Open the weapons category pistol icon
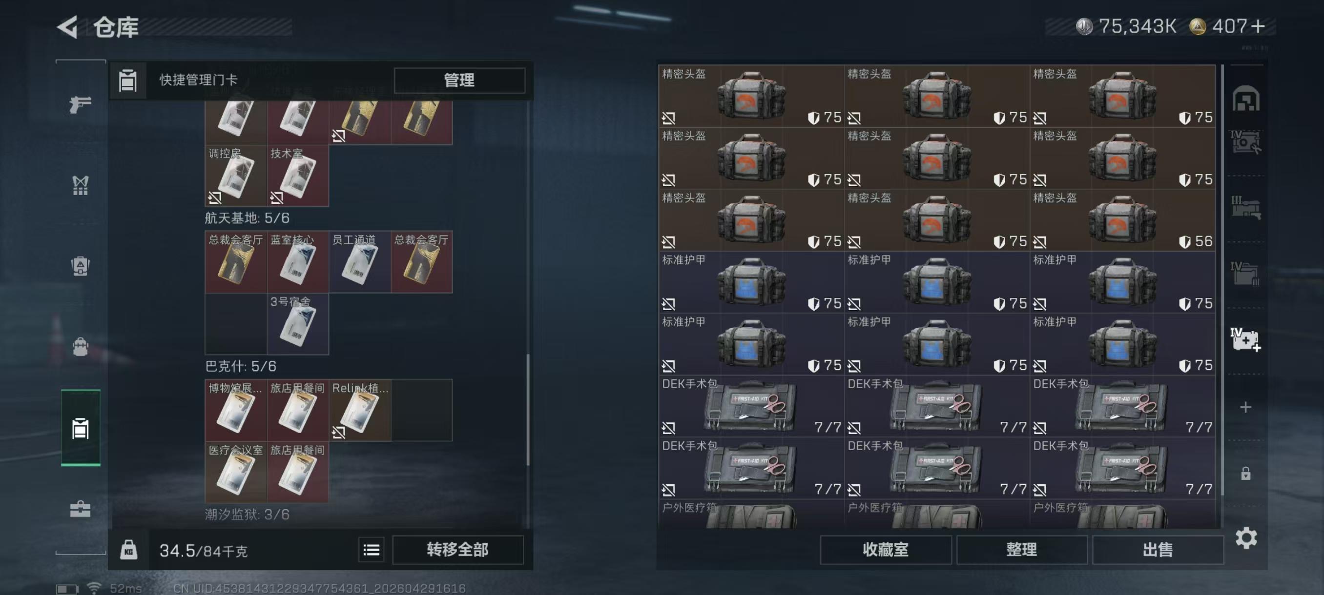The width and height of the screenshot is (1324, 595). 80,104
